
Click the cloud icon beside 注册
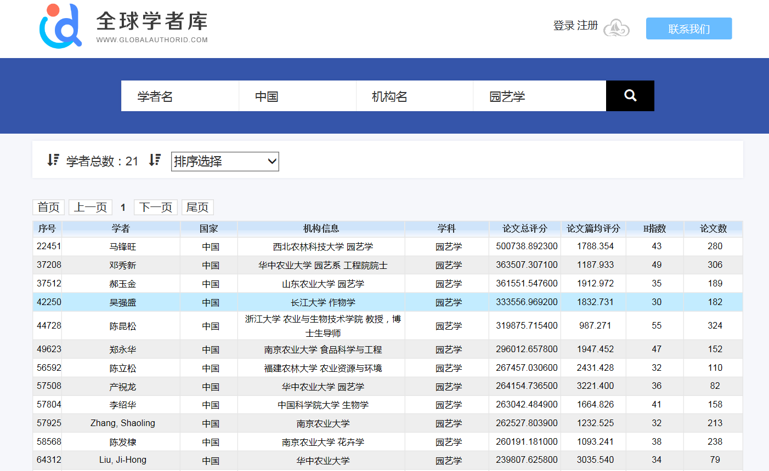tap(616, 27)
